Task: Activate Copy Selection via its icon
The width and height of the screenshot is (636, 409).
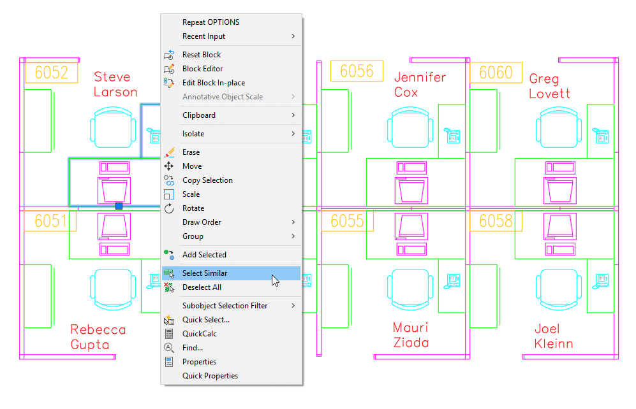Action: [168, 180]
